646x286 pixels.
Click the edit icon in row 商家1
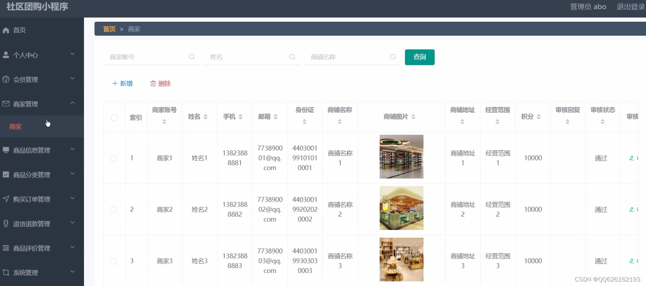(x=632, y=158)
